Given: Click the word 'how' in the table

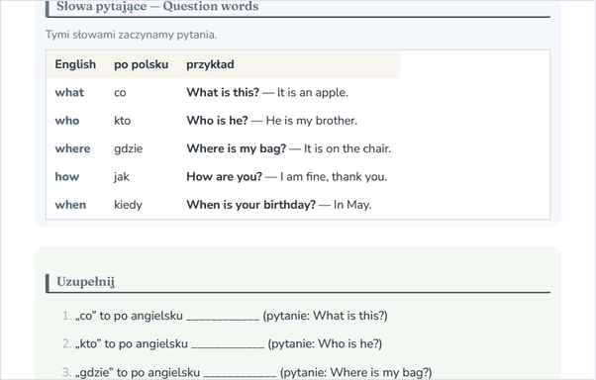Looking at the screenshot, I should tap(67, 177).
